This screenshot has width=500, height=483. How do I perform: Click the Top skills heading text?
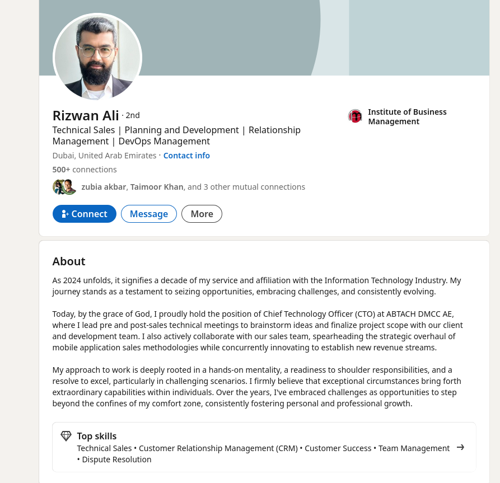97,436
